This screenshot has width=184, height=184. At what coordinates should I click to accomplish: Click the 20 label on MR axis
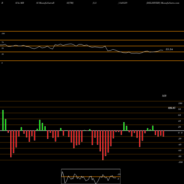[x=180, y=127]
